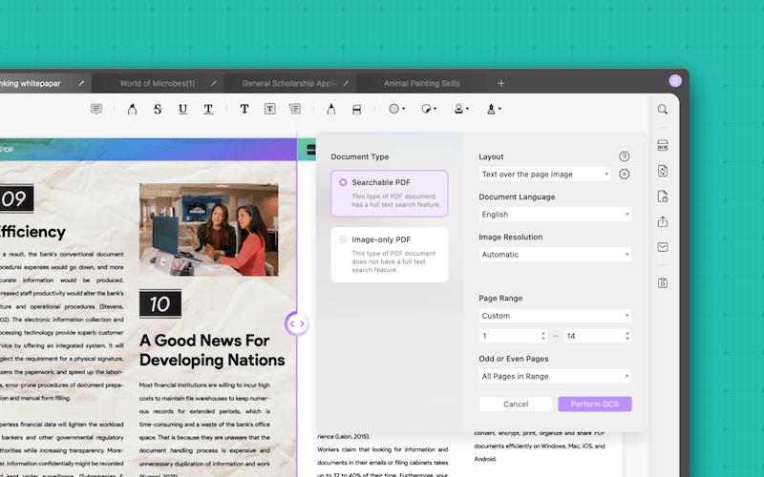Open the OCR tool in right sidebar
The width and height of the screenshot is (764, 477).
[663, 146]
